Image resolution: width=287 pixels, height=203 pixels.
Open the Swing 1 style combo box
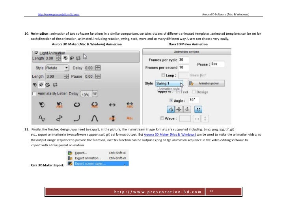click(169, 83)
